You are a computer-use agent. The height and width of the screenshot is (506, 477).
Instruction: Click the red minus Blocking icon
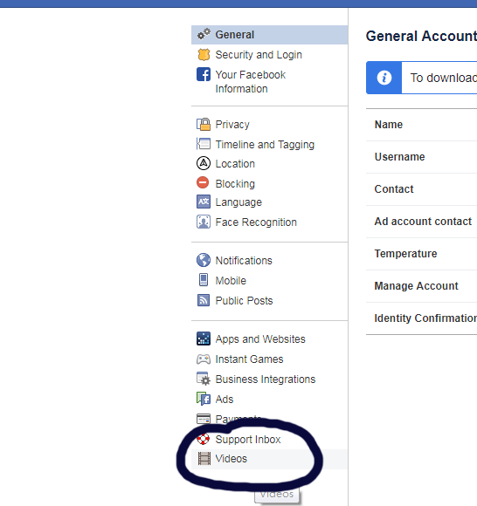click(x=203, y=182)
